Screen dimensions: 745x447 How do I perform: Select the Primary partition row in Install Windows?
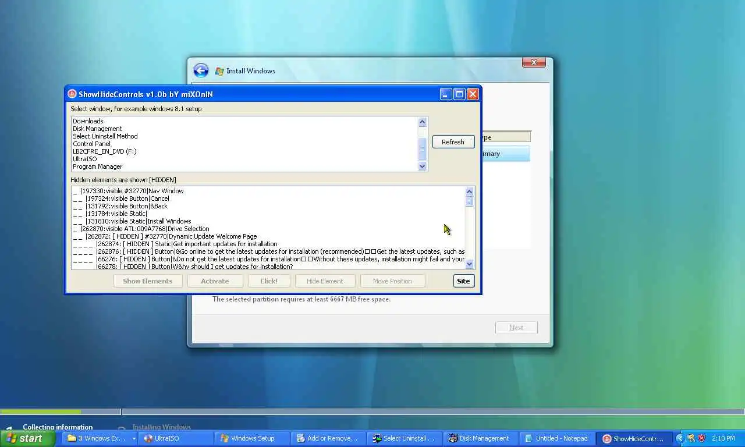505,154
